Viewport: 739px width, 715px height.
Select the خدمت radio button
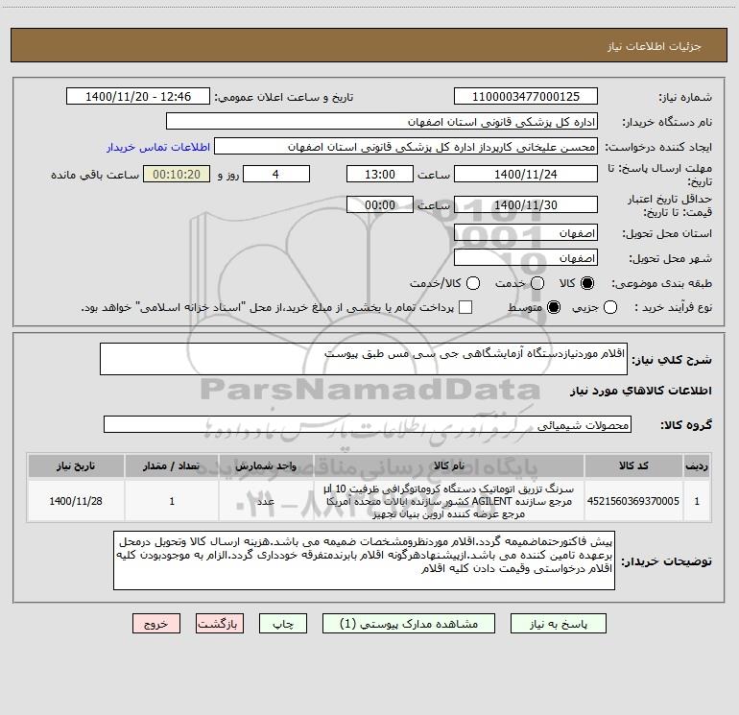tap(537, 283)
